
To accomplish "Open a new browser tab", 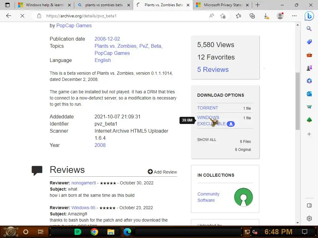I will [257, 5].
